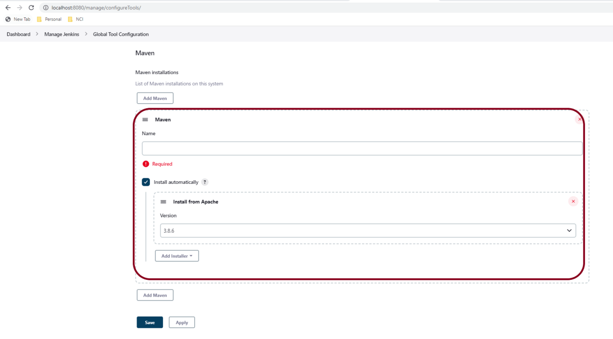Image resolution: width=613 pixels, height=339 pixels.
Task: Save the tool configuration
Action: 150,323
